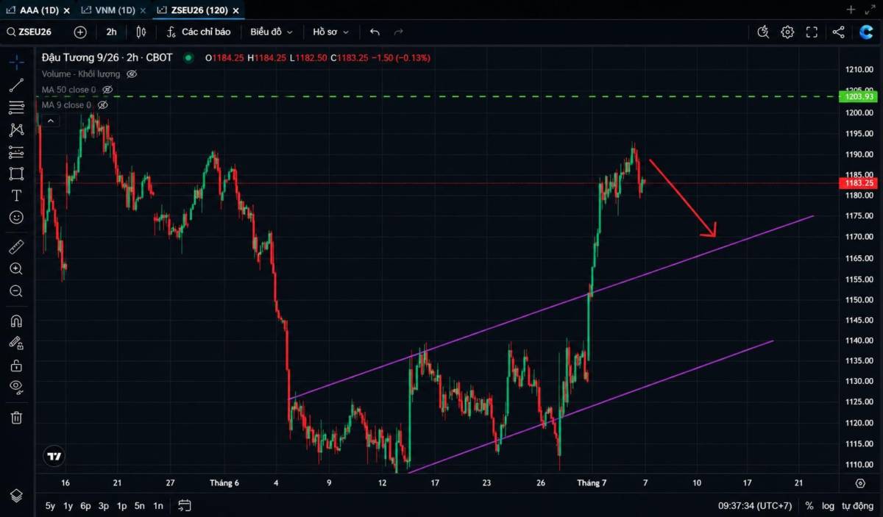
Task: Select the text annotation tool
Action: tap(16, 196)
